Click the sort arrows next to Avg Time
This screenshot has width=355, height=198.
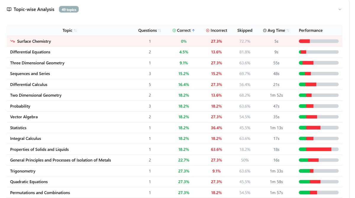[x=288, y=31]
